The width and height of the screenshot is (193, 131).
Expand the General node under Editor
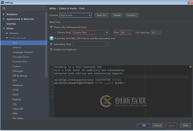[x=7, y=33]
